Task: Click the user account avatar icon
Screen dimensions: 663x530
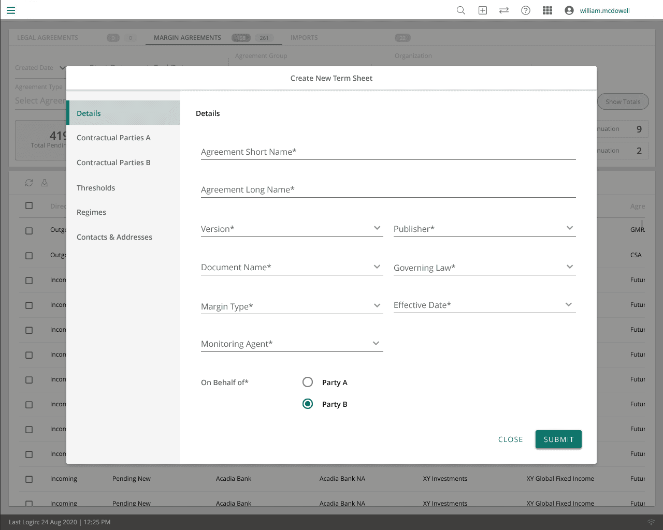Action: click(569, 10)
